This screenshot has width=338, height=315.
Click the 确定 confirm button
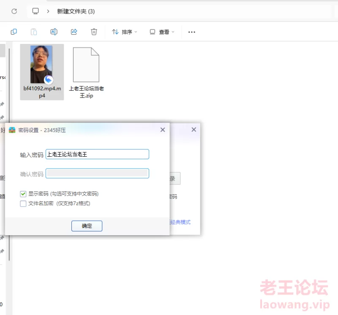tap(87, 226)
